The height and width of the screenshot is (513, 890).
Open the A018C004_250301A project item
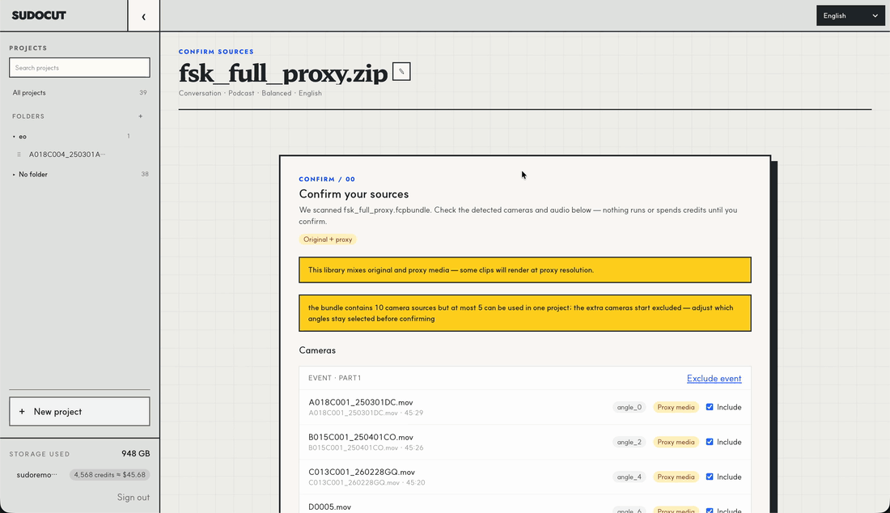[67, 155]
